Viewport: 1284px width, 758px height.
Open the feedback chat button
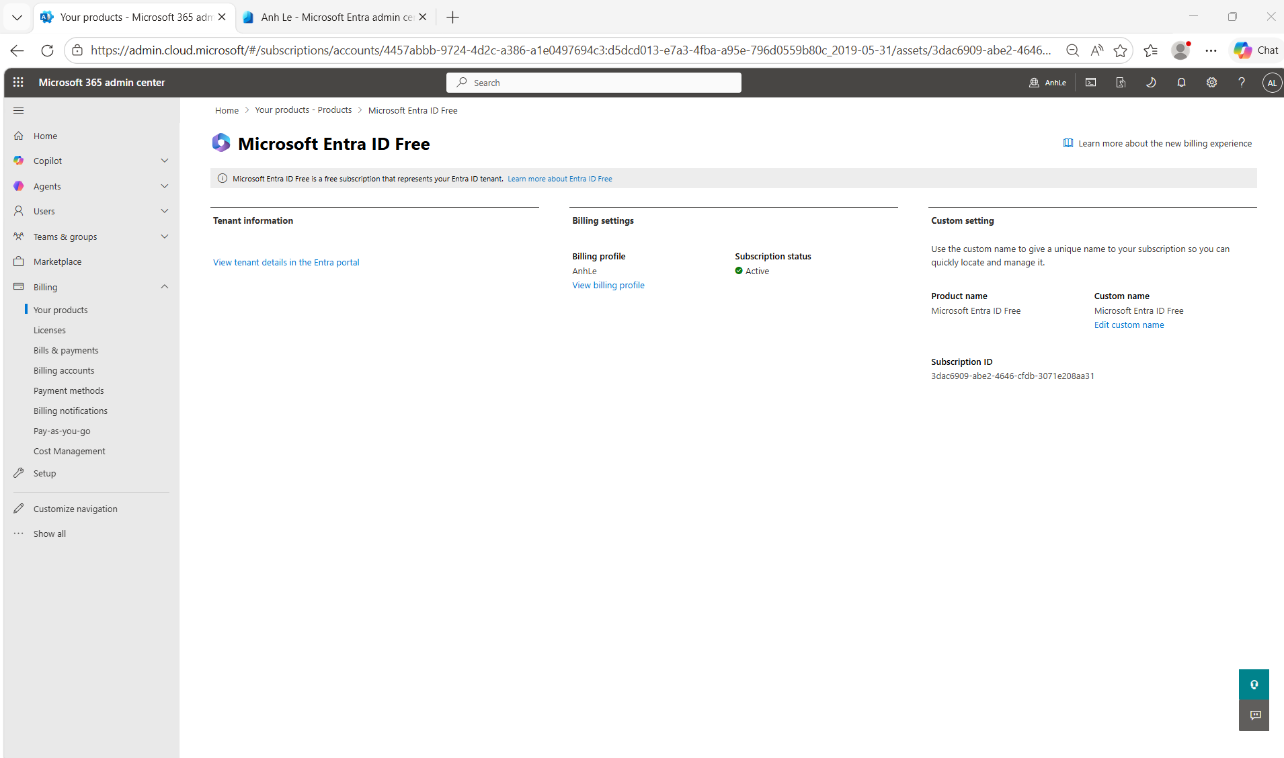coord(1254,716)
